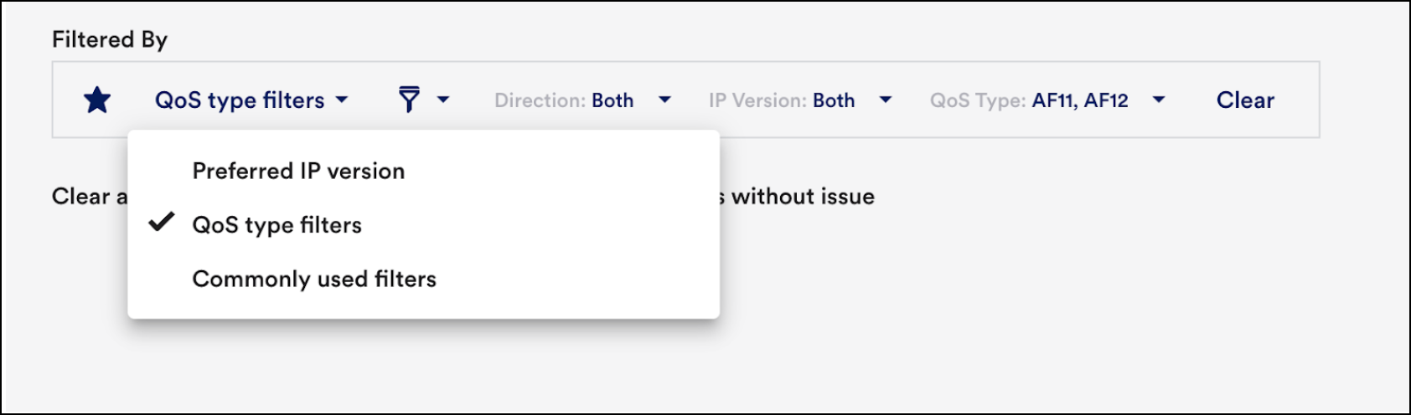Expand the QoS Type filter arrow
The image size is (1411, 415).
(x=1159, y=100)
